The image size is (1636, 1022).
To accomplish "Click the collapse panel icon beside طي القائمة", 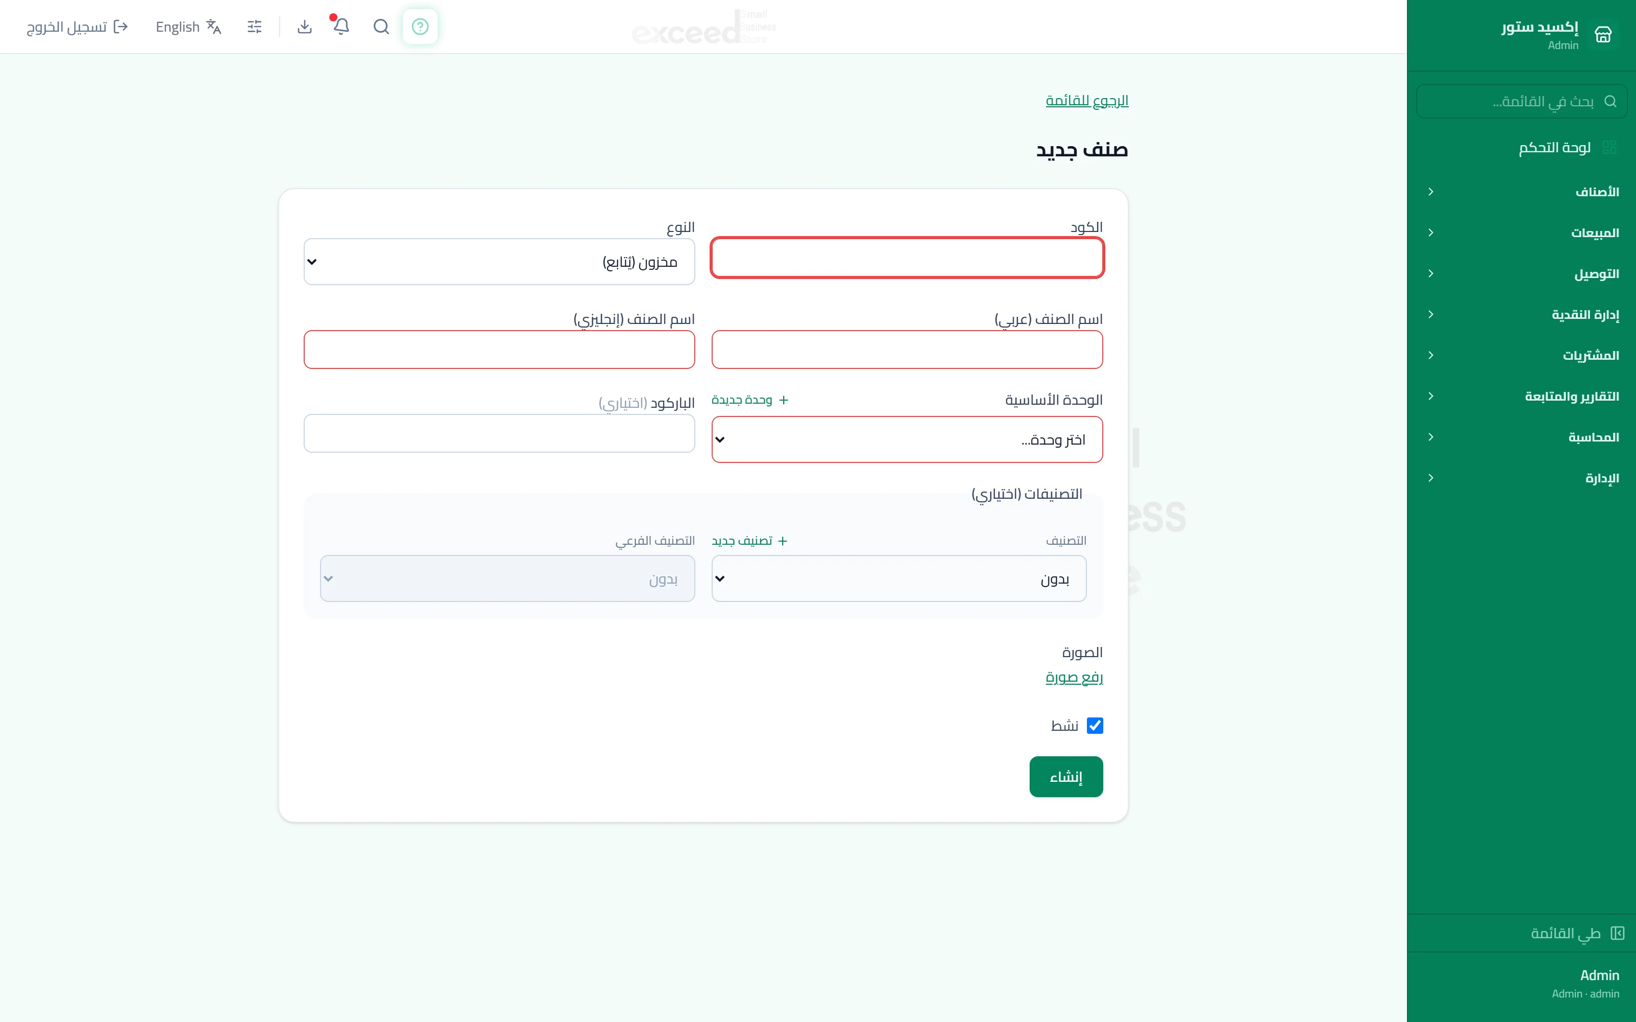I will pos(1617,934).
